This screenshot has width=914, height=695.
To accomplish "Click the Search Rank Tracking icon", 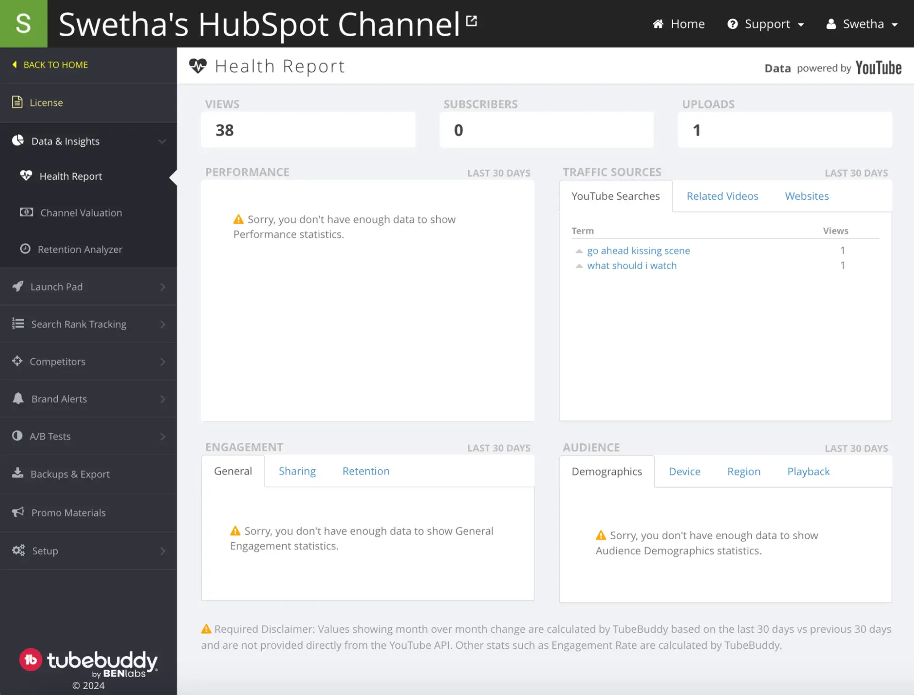I will 17,324.
